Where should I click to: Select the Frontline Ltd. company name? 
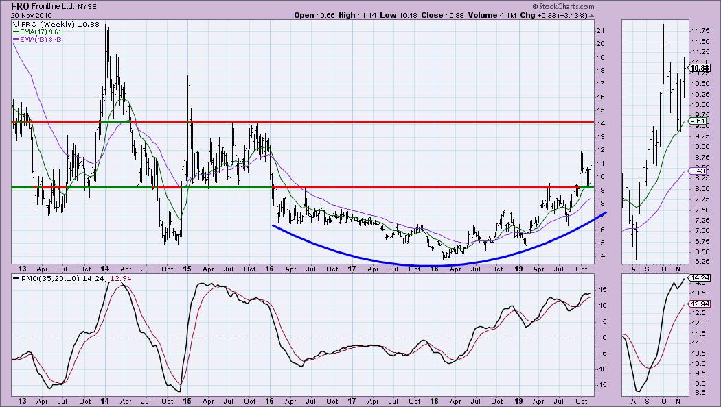click(54, 6)
